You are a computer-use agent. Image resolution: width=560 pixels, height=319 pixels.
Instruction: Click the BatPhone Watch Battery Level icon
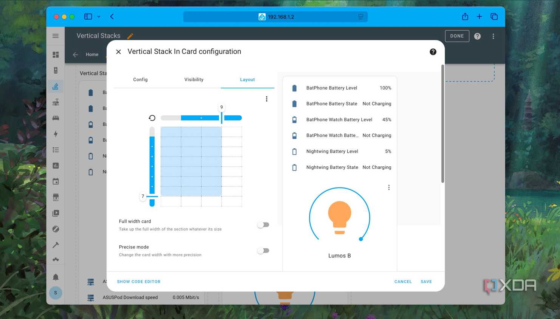tap(294, 120)
